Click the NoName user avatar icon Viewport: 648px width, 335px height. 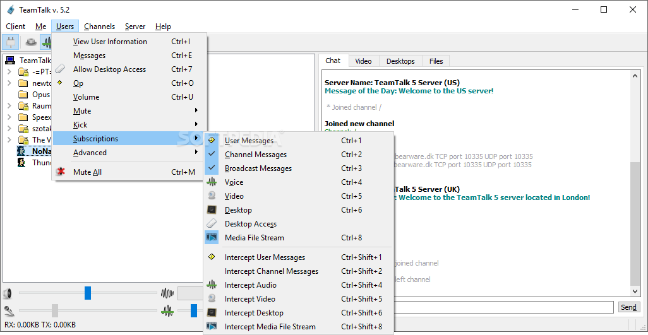[21, 151]
